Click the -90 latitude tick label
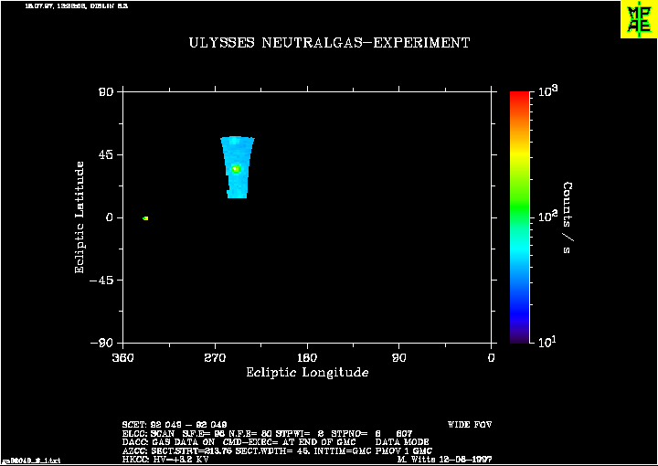This screenshot has width=658, height=466. [x=103, y=343]
